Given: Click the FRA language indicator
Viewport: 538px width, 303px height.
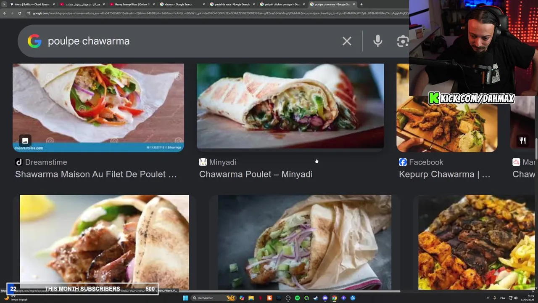Looking at the screenshot, I should [503, 298].
